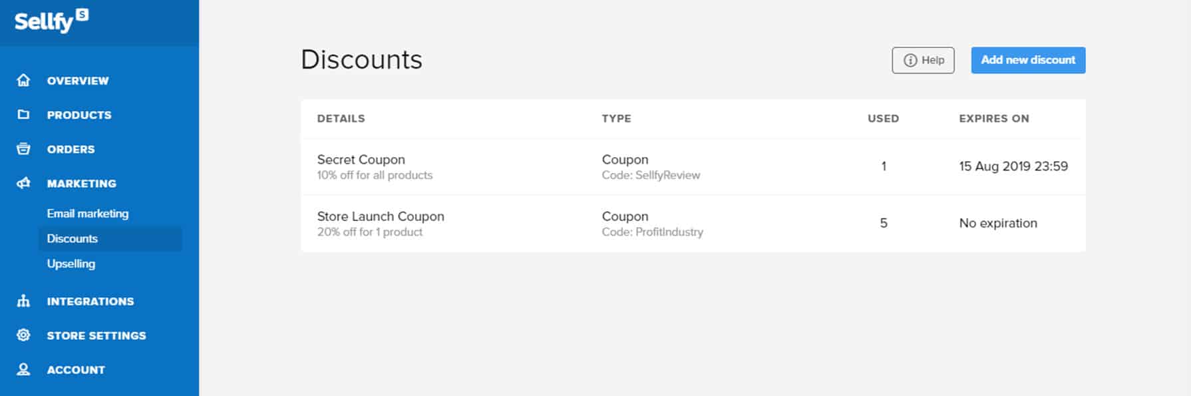Open the Secret Coupon discount row
Screen dimensions: 1191x396
(693, 166)
